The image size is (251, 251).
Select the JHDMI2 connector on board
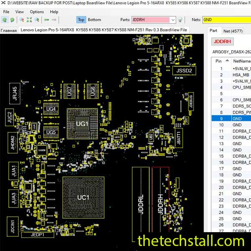13,143
